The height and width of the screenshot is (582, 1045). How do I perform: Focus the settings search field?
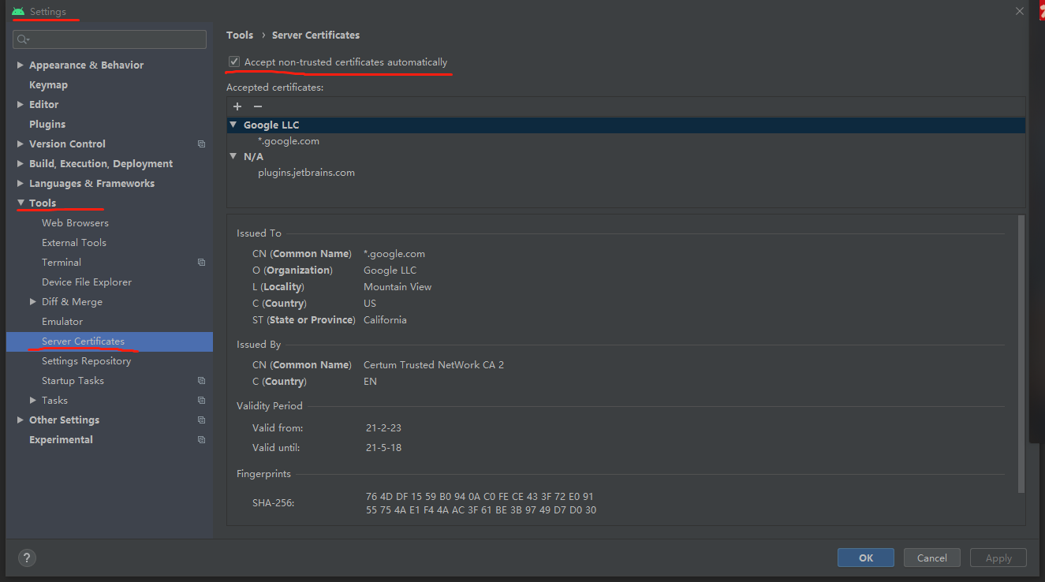pos(110,39)
